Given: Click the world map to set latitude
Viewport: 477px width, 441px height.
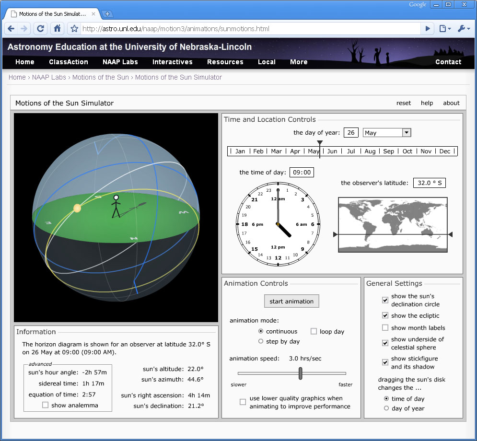Looking at the screenshot, I should coord(393,225).
